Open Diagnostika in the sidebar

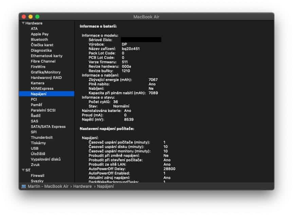(41, 50)
